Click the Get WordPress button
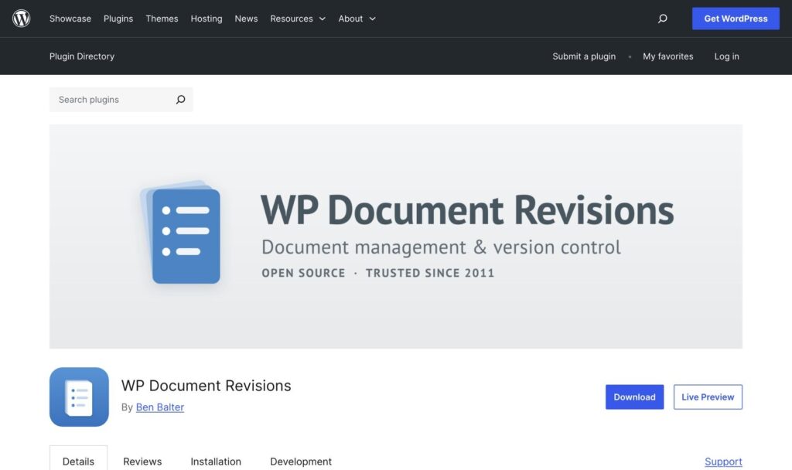 tap(736, 19)
